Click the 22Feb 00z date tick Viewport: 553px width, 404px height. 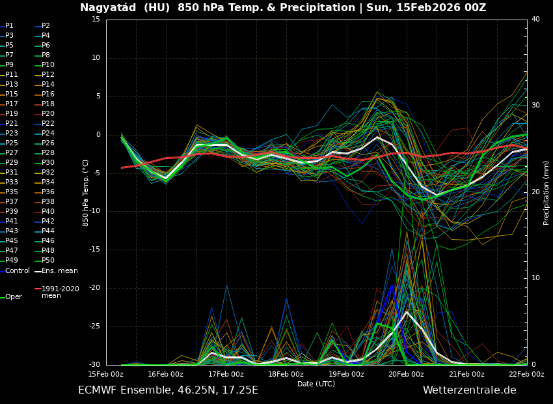coord(526,374)
